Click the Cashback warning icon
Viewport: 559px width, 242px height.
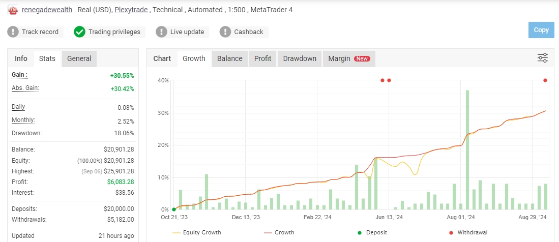[x=225, y=32]
